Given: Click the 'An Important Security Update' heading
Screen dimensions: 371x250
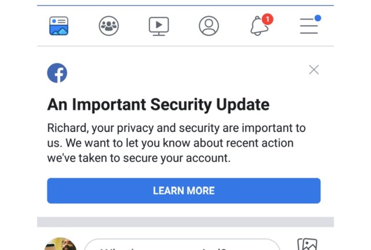Looking at the screenshot, I should click(x=158, y=105).
